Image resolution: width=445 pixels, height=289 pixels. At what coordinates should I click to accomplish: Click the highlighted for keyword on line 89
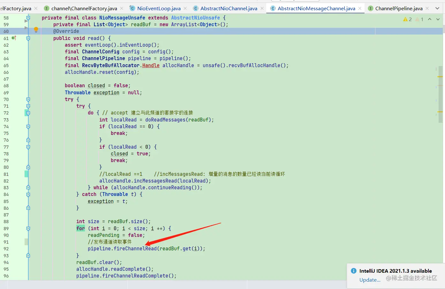pyautogui.click(x=80, y=228)
